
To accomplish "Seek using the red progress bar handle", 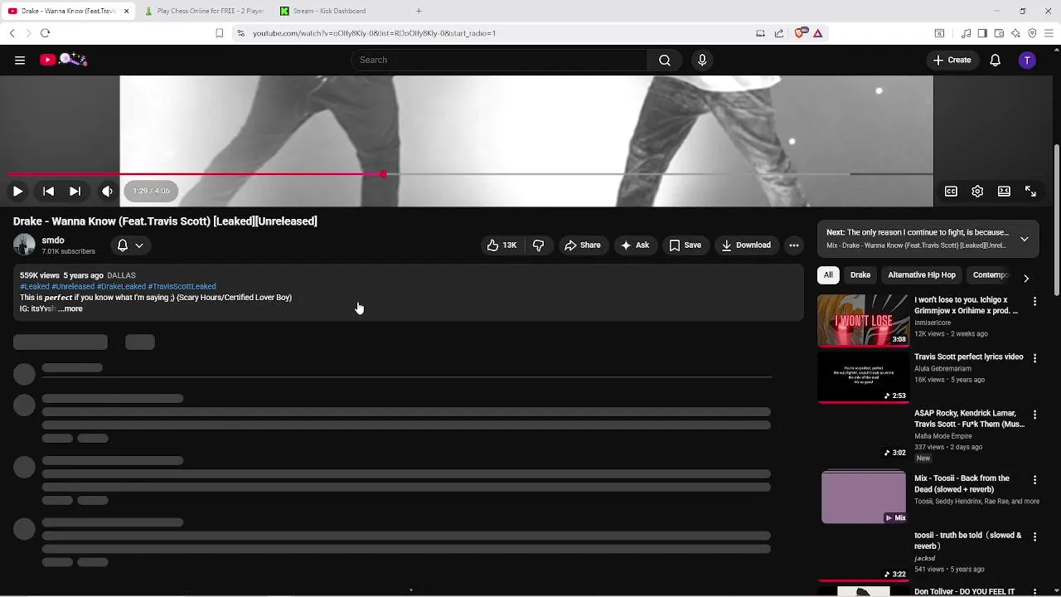I will (383, 175).
